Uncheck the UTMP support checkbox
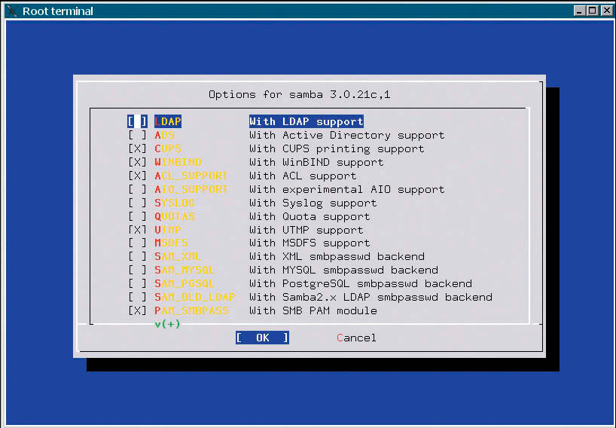Image resolution: width=616 pixels, height=428 pixels. coord(137,230)
